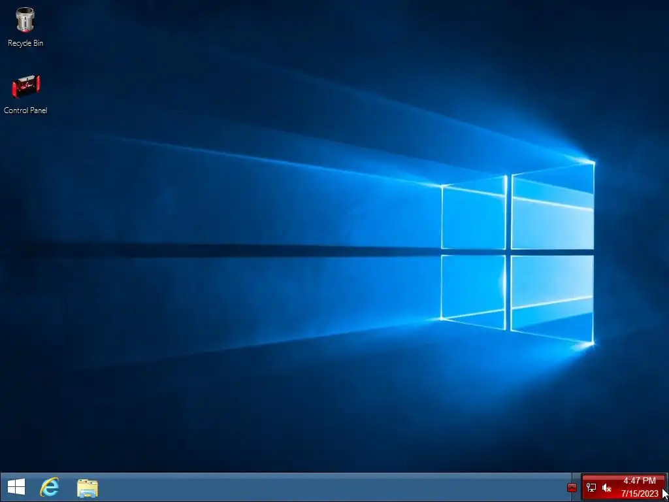Click the network status tray icon
This screenshot has width=669, height=502.
(591, 488)
